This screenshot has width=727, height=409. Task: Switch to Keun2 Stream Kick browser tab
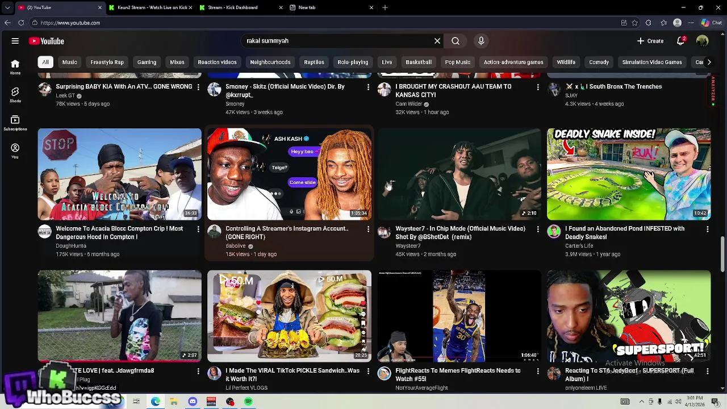(x=151, y=7)
